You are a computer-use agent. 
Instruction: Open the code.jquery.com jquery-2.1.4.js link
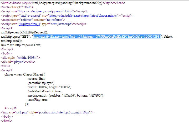coord(45,11)
